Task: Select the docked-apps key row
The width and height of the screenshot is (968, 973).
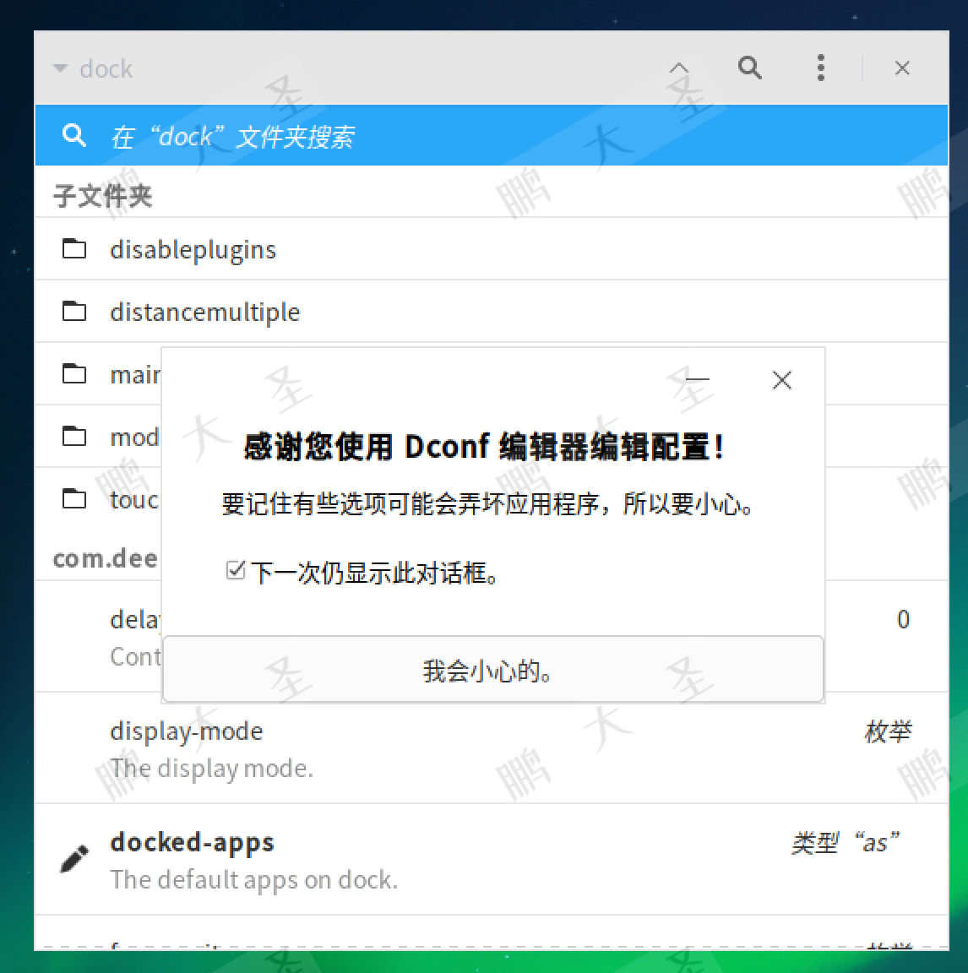Action: coord(492,860)
